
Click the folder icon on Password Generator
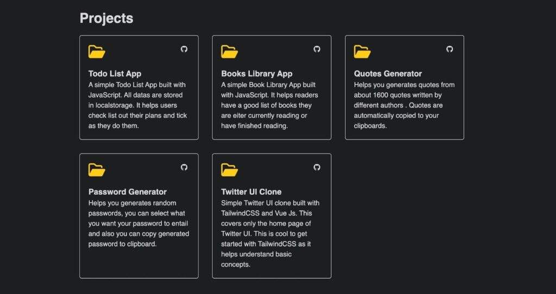pos(97,170)
